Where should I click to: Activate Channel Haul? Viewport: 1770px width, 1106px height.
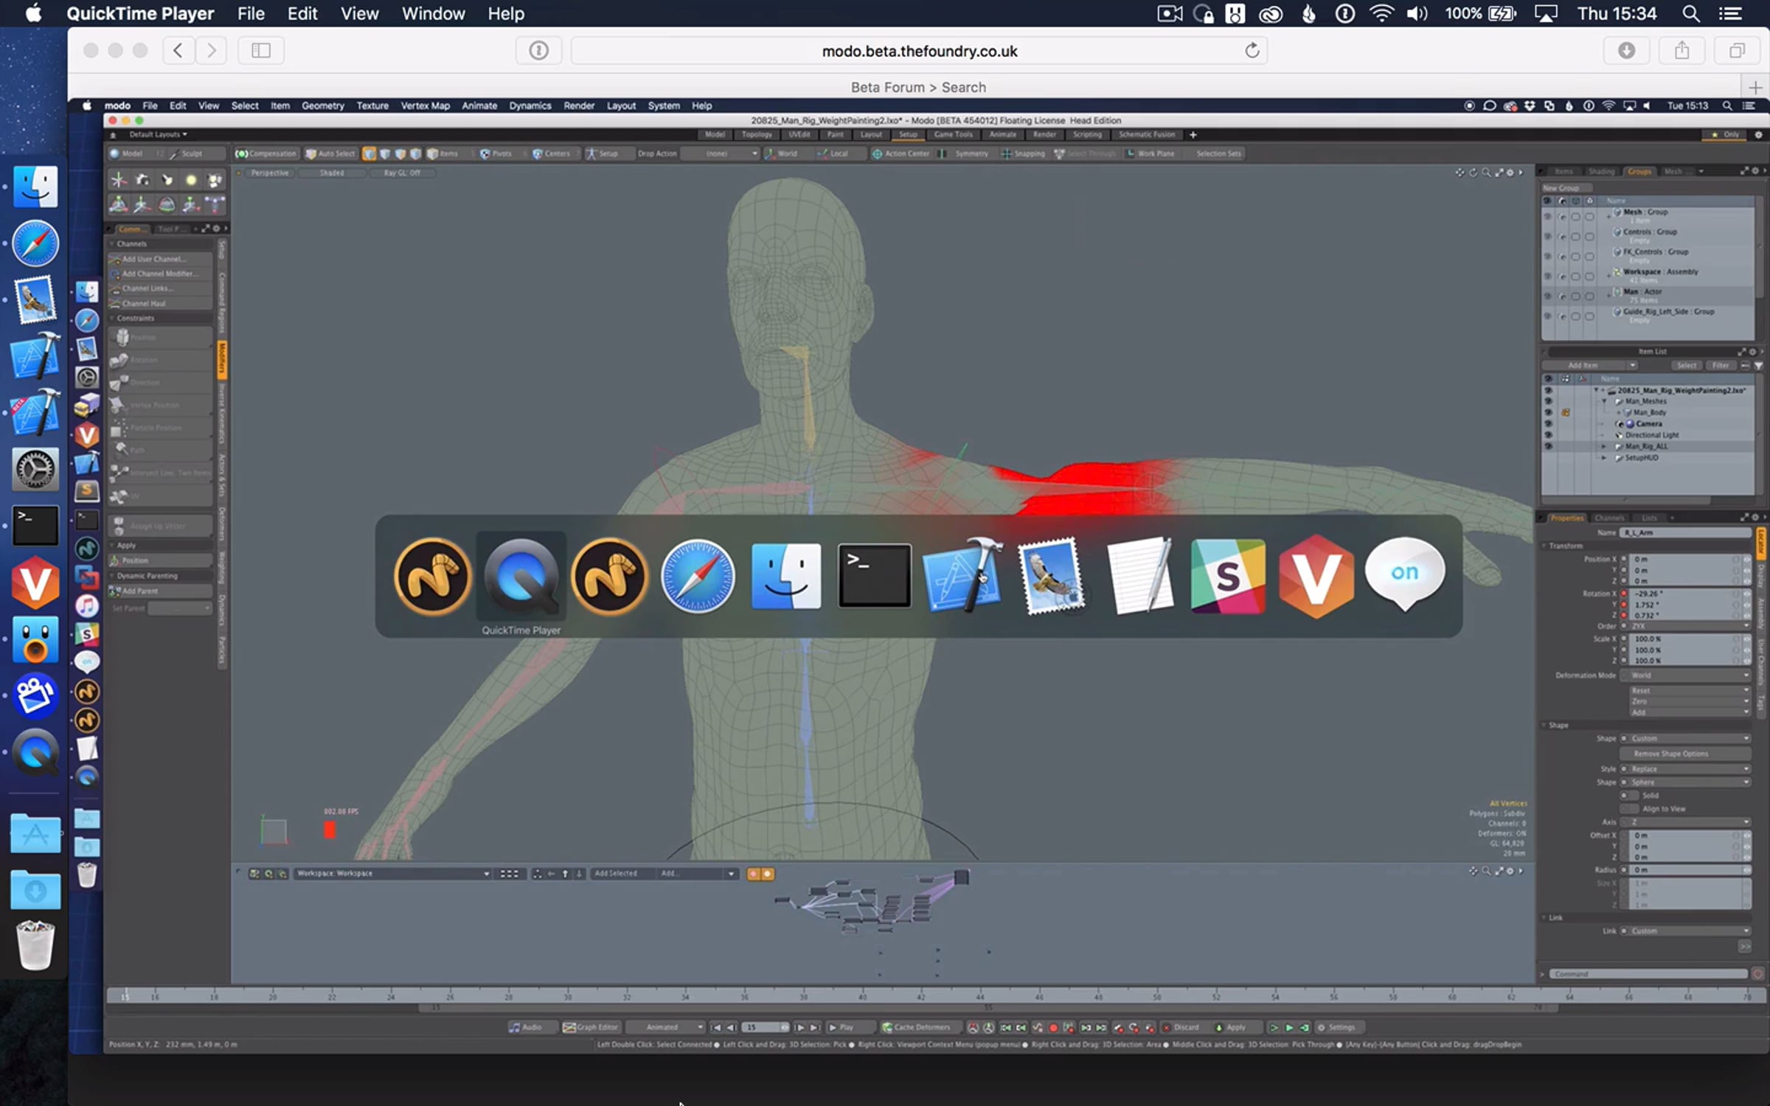(x=161, y=304)
